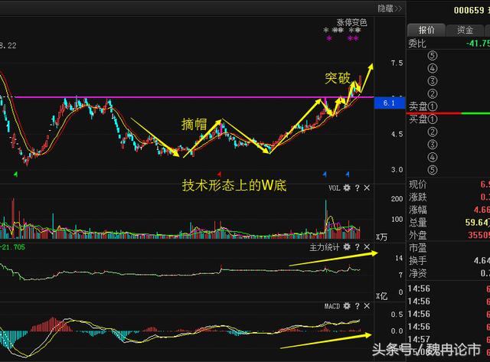Collapse side panel with 隐藏>> button

coord(387,9)
